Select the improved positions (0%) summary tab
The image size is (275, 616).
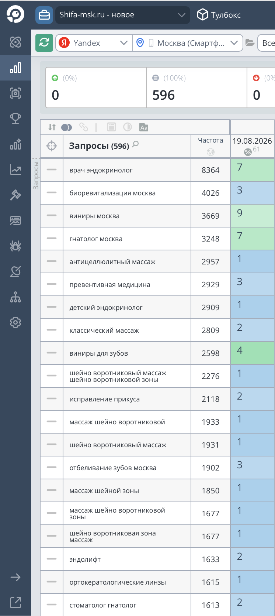[x=96, y=88]
